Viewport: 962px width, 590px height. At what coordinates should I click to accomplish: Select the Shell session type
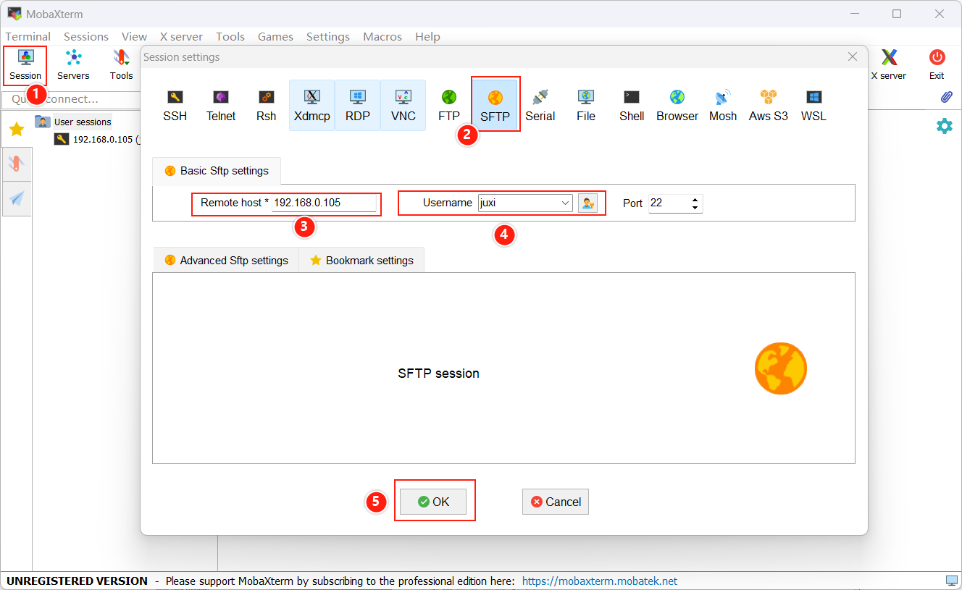pyautogui.click(x=632, y=106)
